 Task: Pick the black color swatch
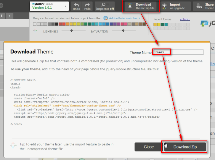[x=57, y=24]
